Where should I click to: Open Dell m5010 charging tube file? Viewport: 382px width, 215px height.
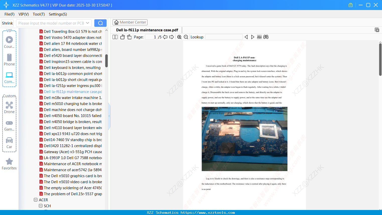pyautogui.click(x=71, y=104)
